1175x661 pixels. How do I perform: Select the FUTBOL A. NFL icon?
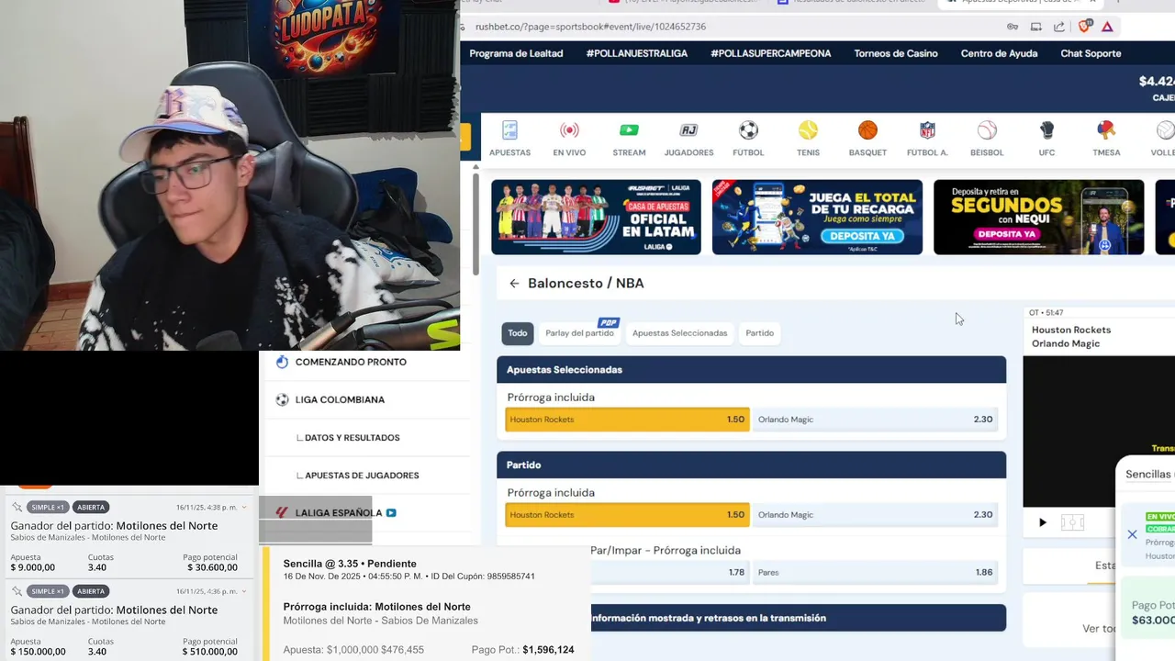point(927,130)
